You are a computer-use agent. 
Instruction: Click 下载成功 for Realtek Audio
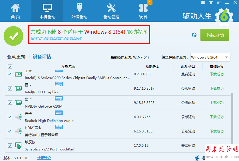[217, 117]
